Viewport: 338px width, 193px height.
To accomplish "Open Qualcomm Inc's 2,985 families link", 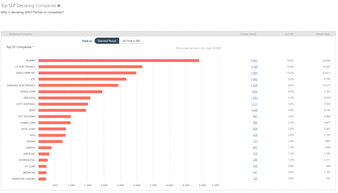I will pyautogui.click(x=253, y=73).
